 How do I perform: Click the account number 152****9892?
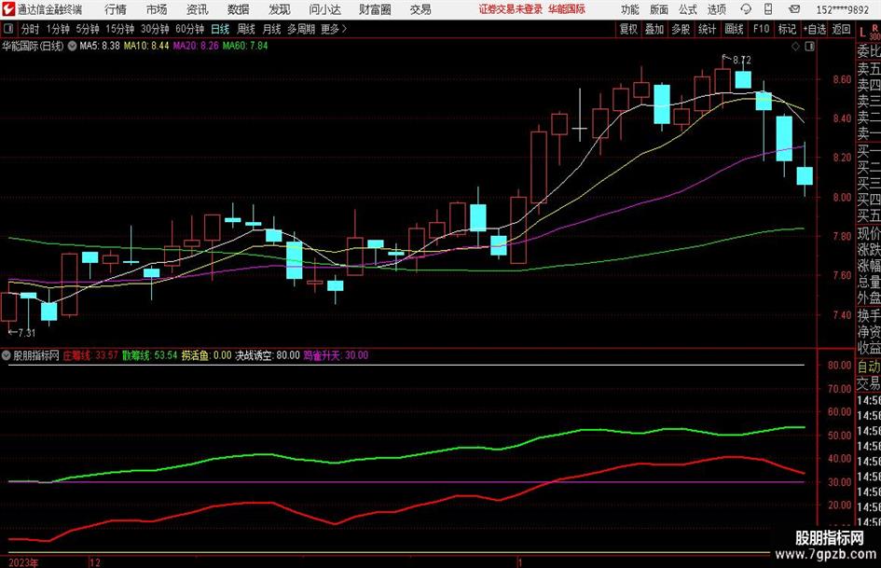(x=842, y=9)
